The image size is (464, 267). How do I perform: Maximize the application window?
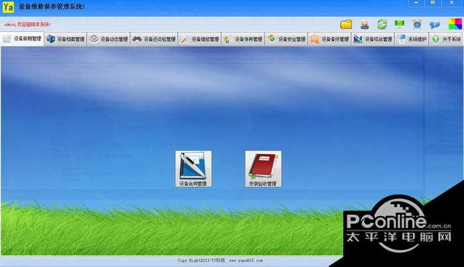point(433,3)
